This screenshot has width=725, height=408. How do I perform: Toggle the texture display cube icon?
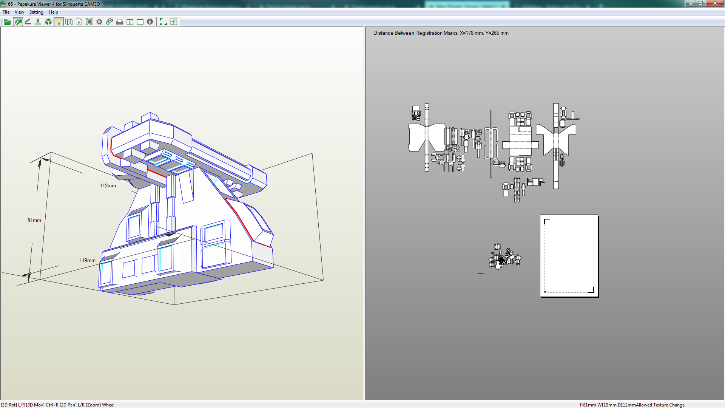[18, 22]
